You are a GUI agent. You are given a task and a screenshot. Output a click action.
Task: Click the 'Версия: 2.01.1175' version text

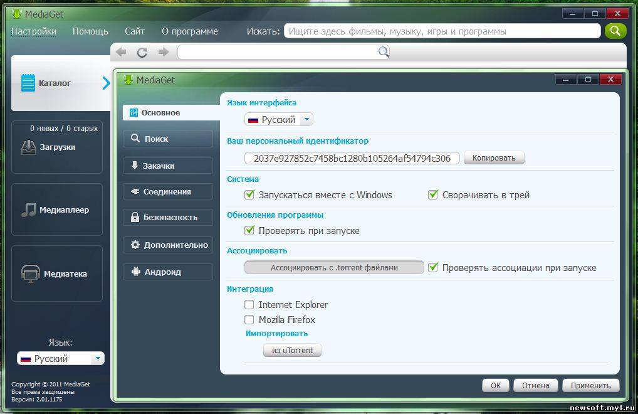(x=36, y=400)
